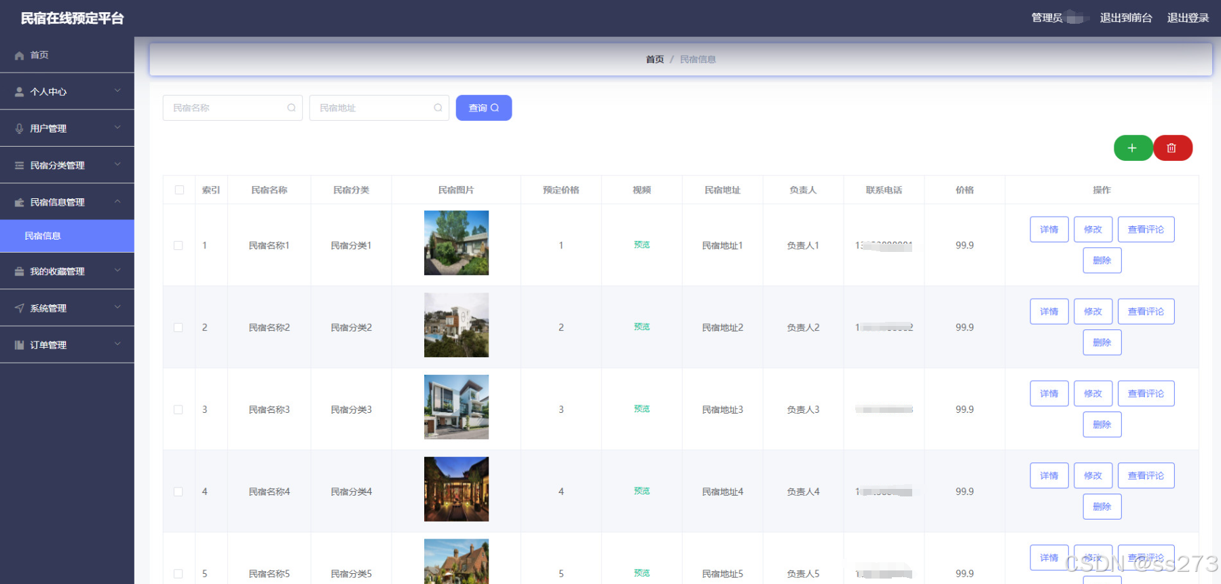Open 系统管理 in the sidebar

pos(67,308)
